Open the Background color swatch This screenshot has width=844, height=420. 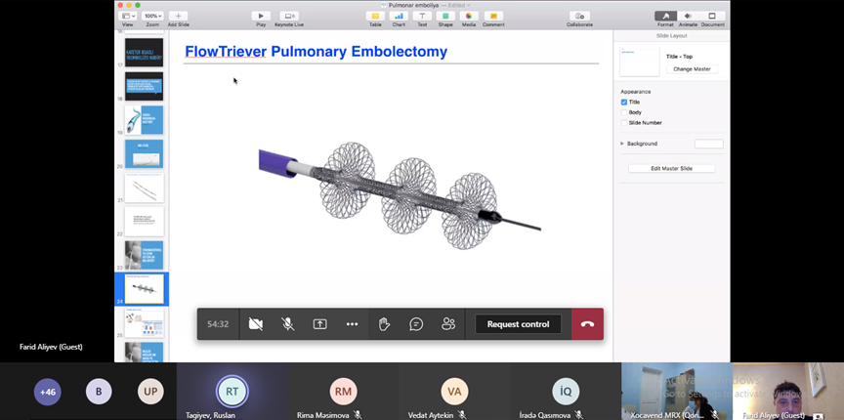[708, 144]
